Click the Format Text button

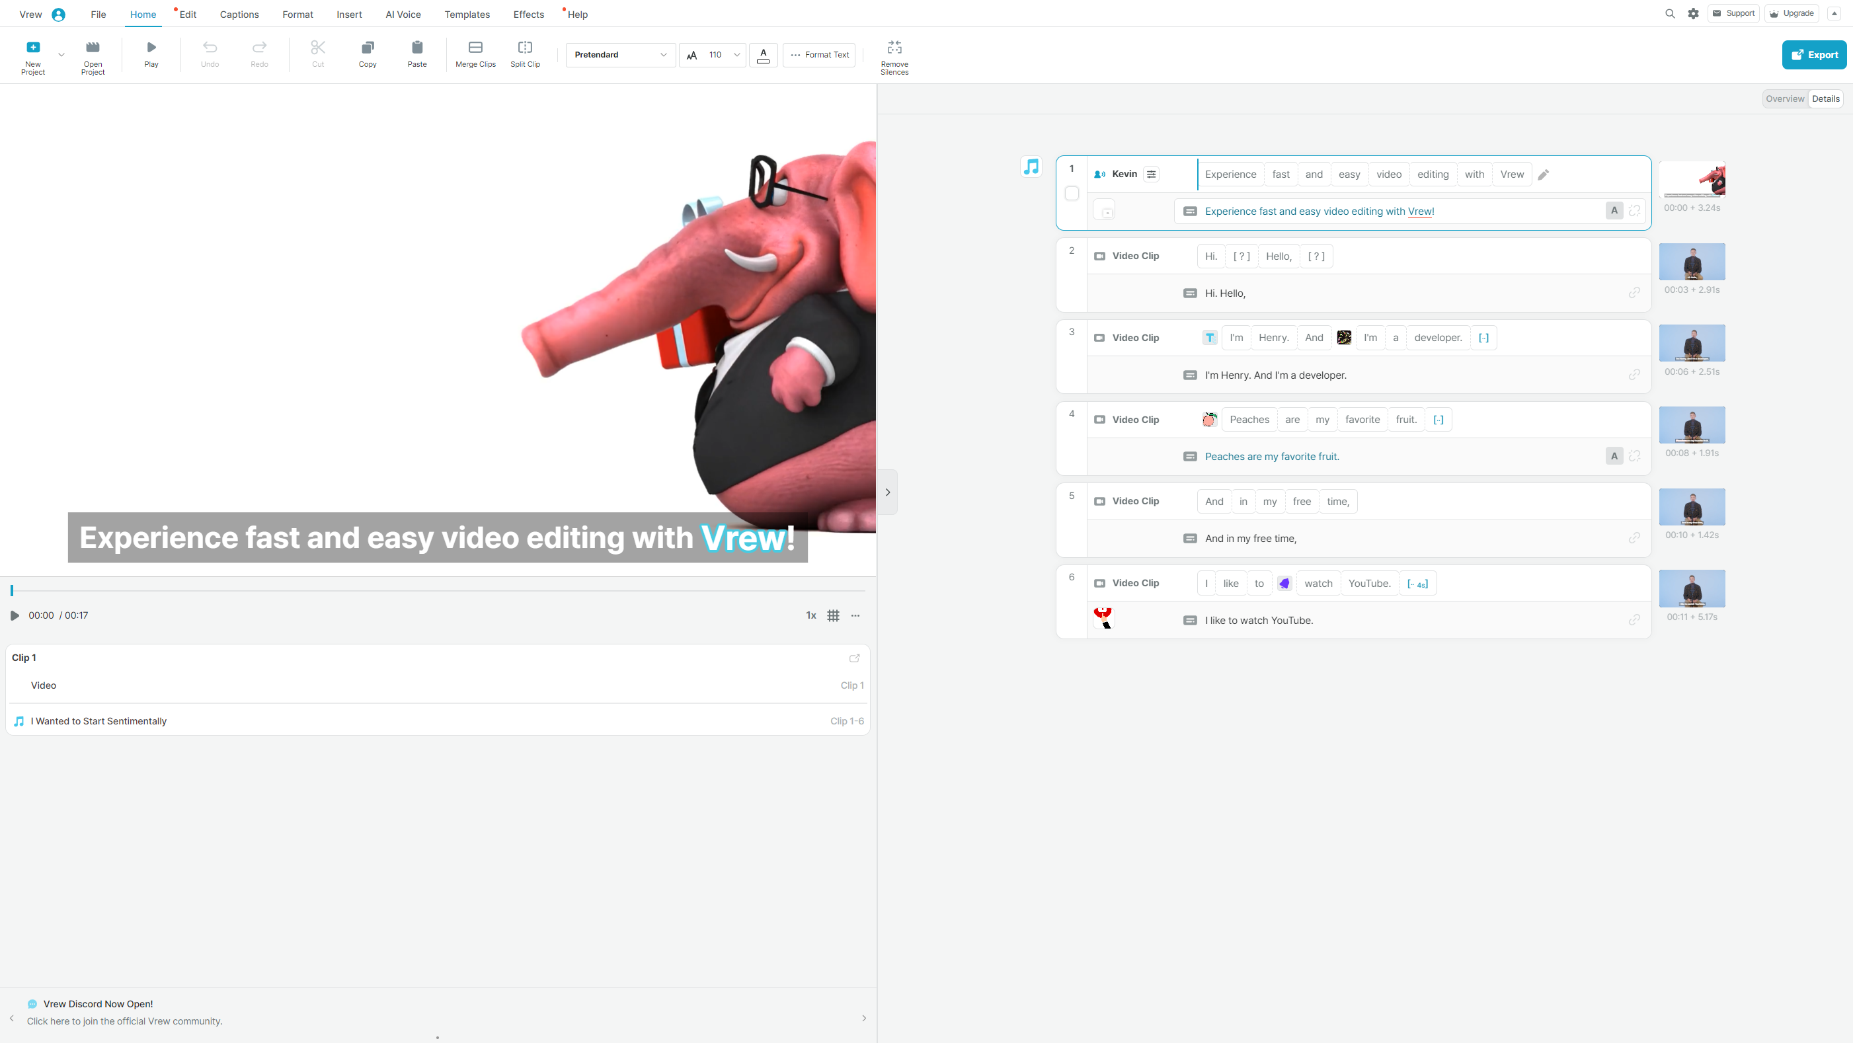coord(819,55)
